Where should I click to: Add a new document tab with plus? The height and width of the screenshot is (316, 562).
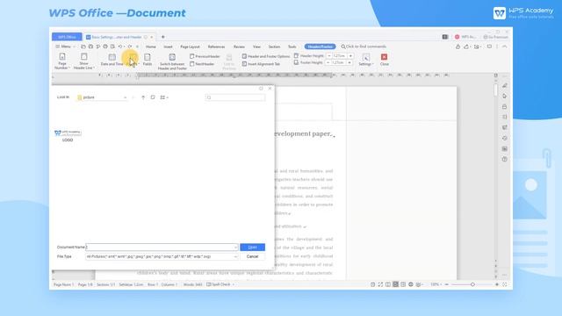[163, 37]
